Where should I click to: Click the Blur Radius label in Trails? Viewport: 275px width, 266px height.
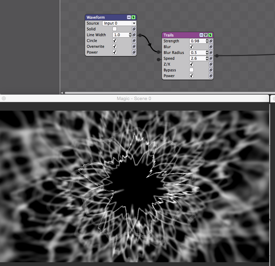pos(174,53)
